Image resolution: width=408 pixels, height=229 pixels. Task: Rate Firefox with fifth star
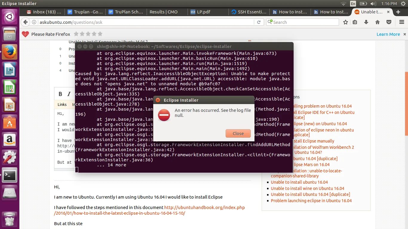point(100,34)
